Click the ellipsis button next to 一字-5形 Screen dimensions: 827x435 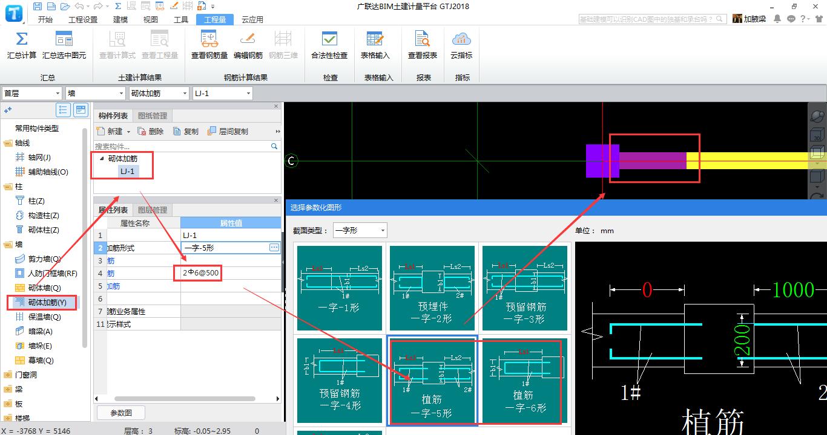pyautogui.click(x=274, y=248)
